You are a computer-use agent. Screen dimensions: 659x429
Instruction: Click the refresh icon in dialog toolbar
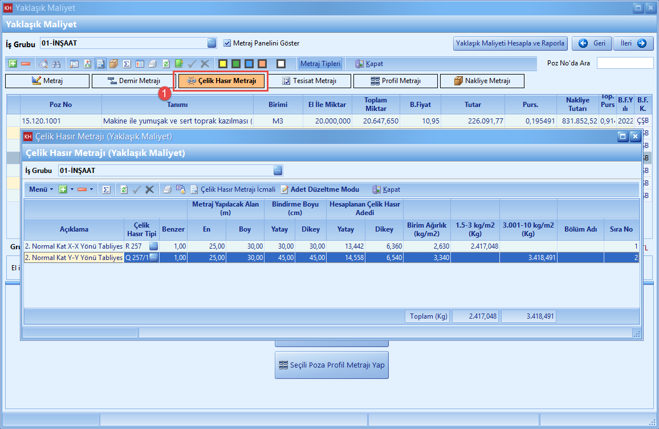click(x=124, y=189)
